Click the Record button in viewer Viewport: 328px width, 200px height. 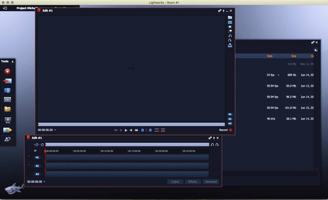click(225, 130)
